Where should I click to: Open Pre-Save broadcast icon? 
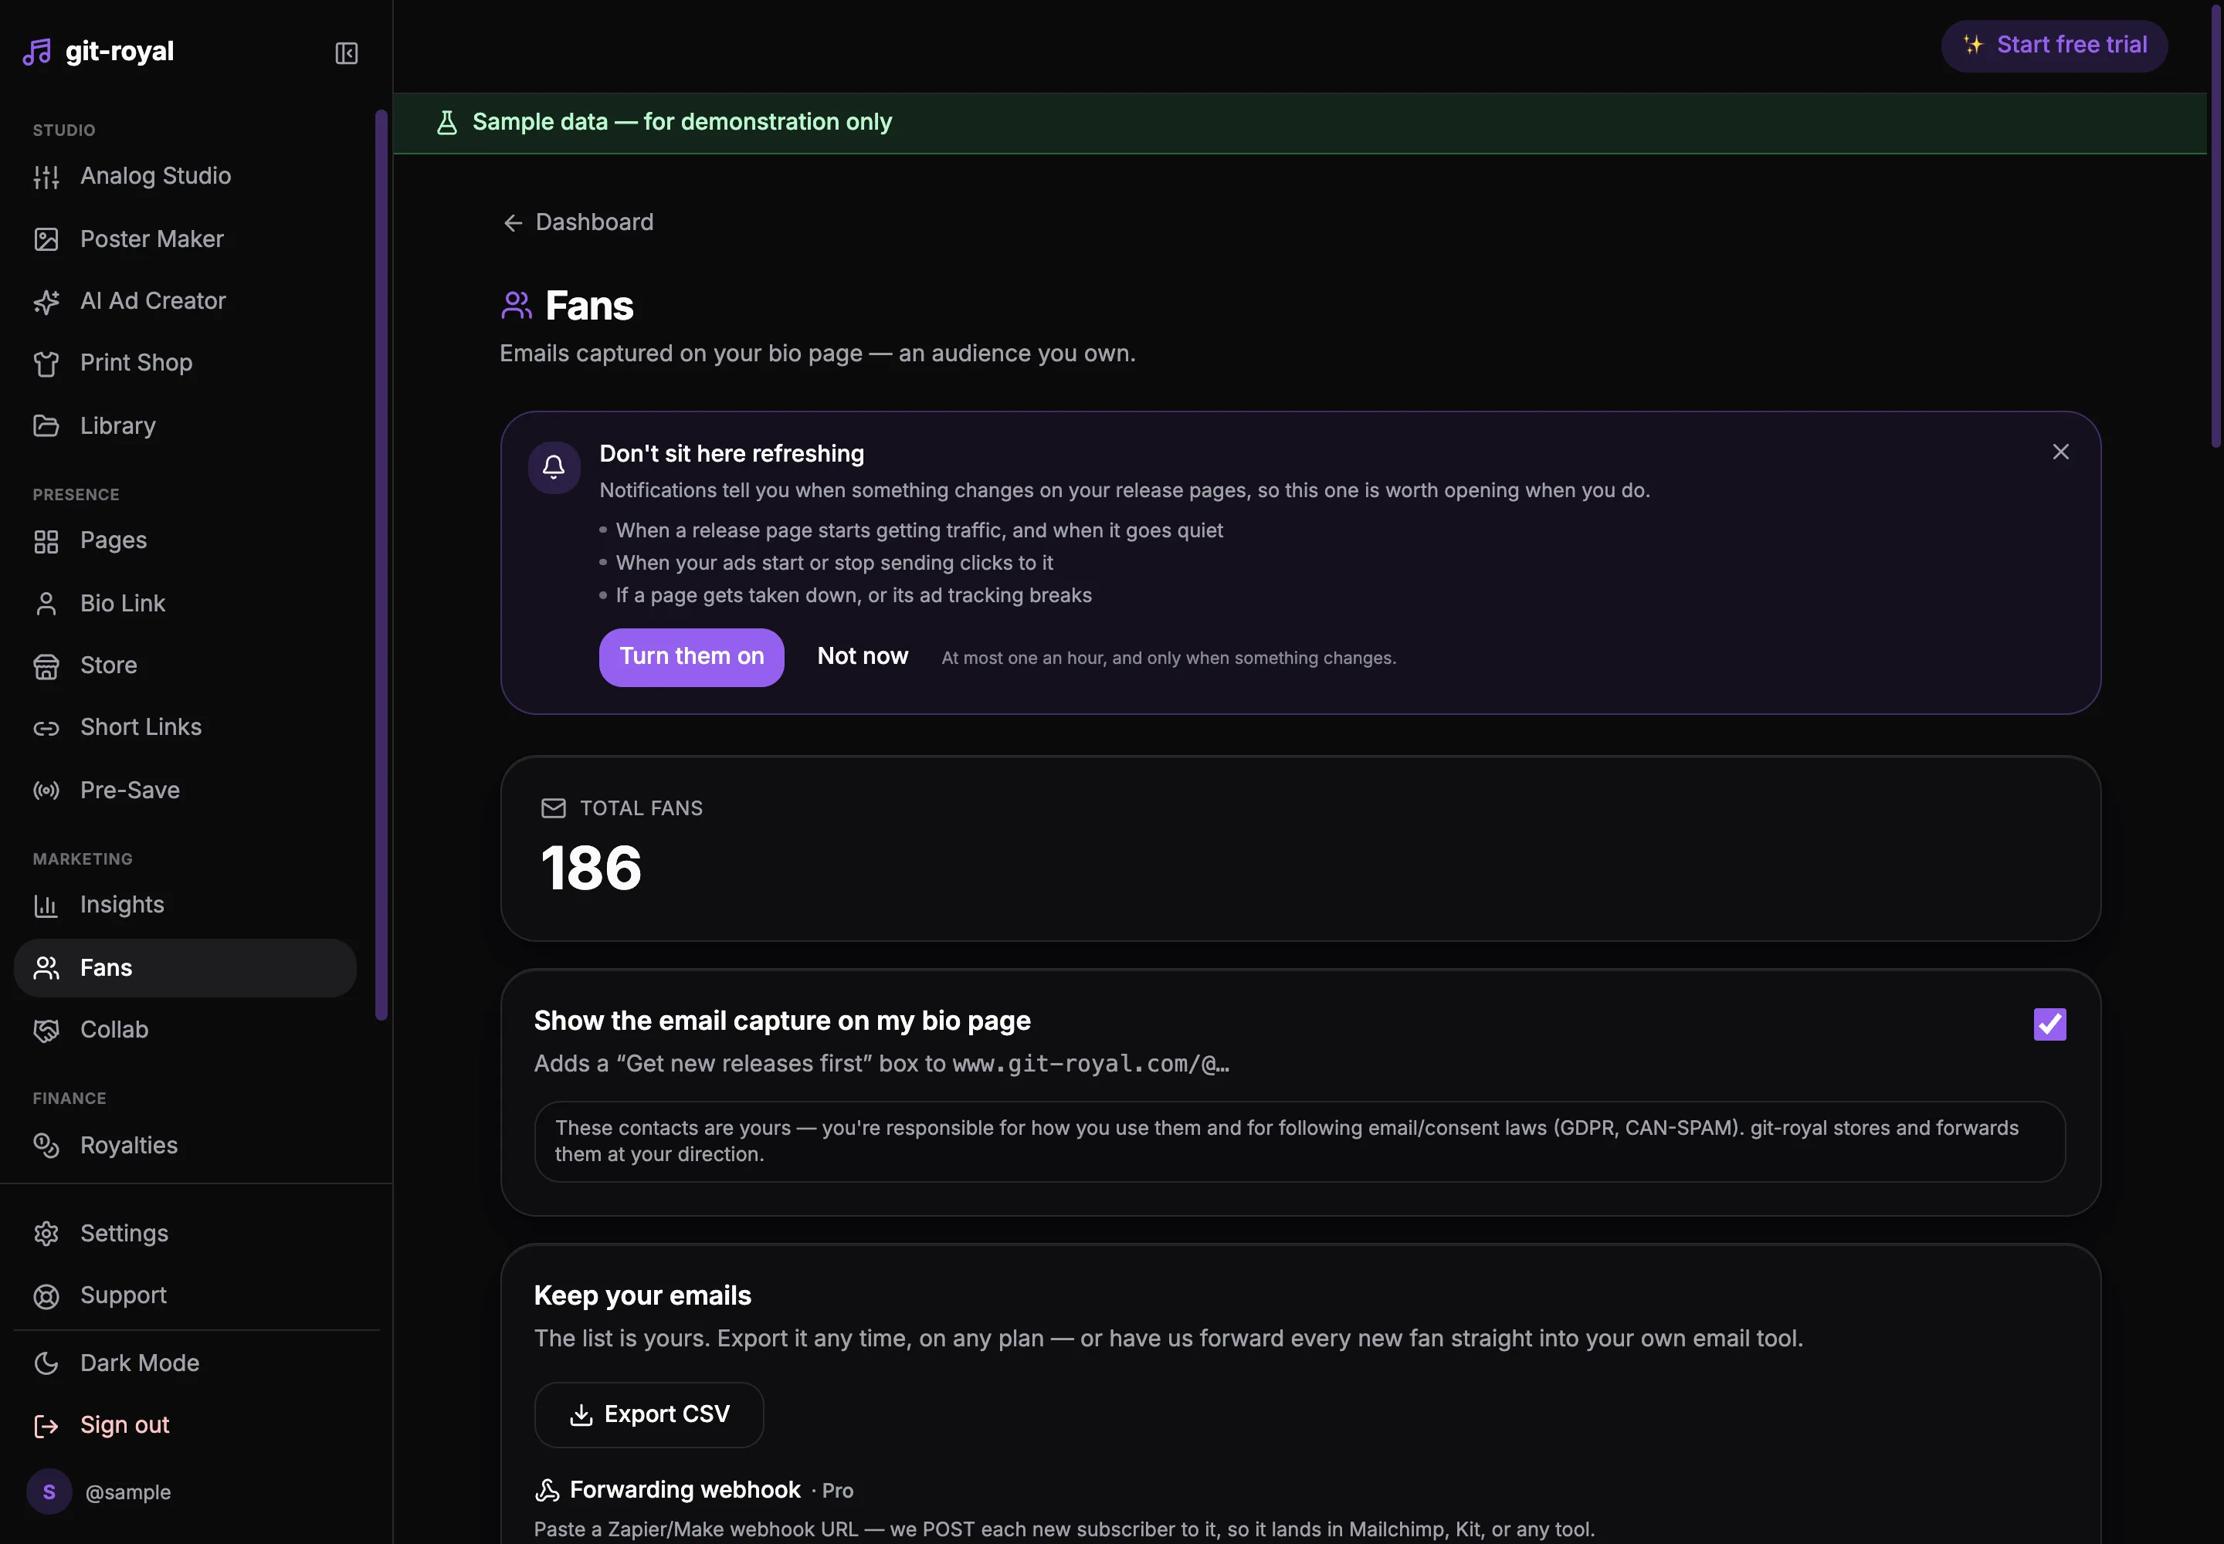tap(46, 791)
